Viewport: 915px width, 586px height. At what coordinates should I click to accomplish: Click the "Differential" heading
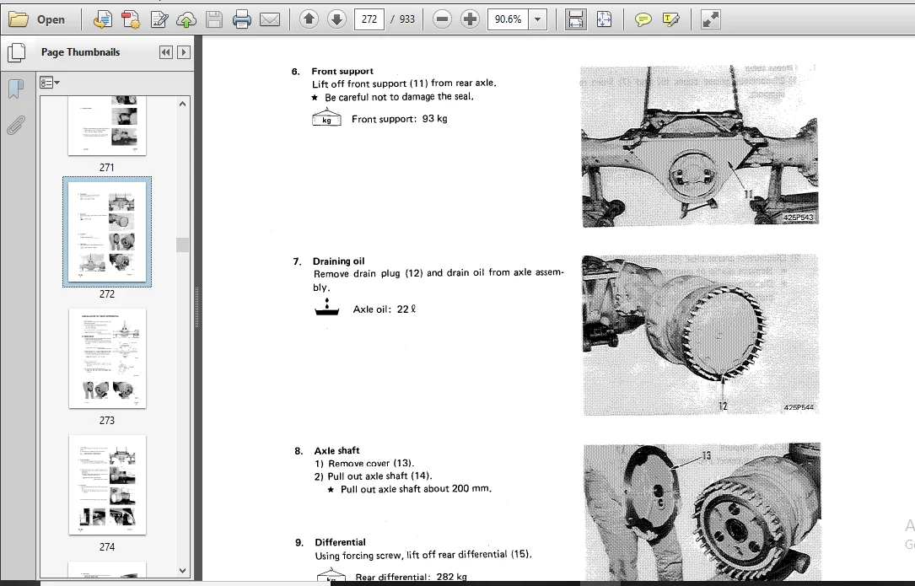(x=340, y=542)
